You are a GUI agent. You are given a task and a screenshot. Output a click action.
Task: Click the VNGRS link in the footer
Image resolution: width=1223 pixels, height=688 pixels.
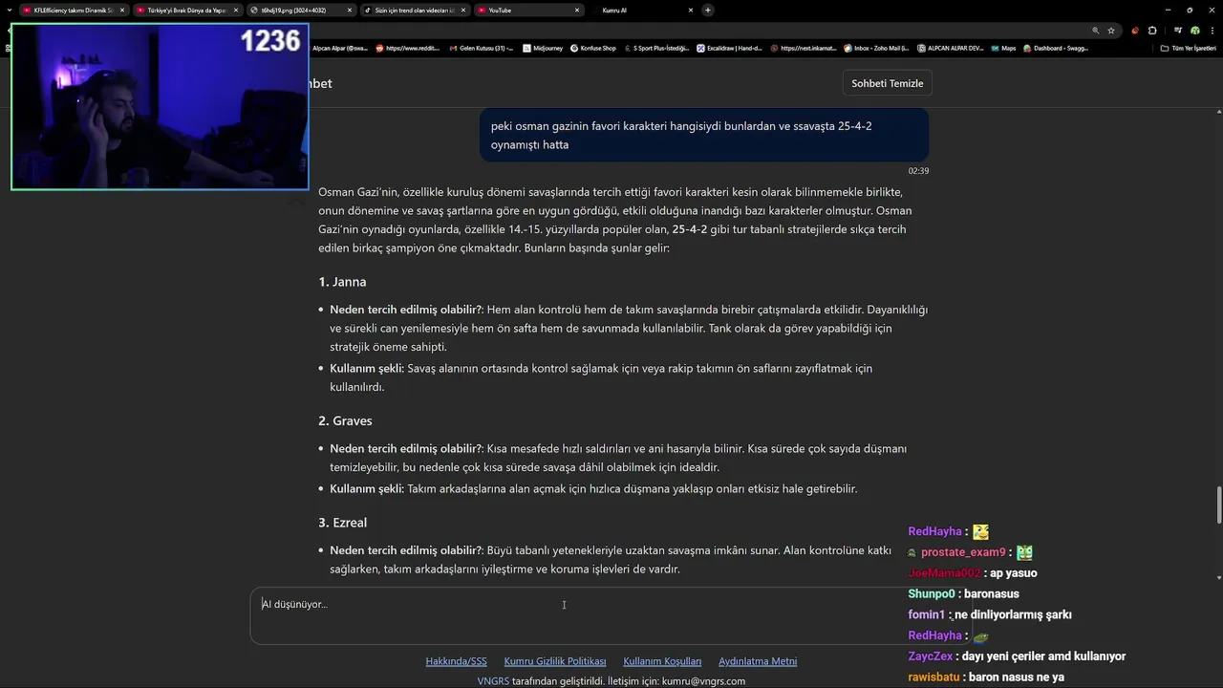click(x=493, y=681)
